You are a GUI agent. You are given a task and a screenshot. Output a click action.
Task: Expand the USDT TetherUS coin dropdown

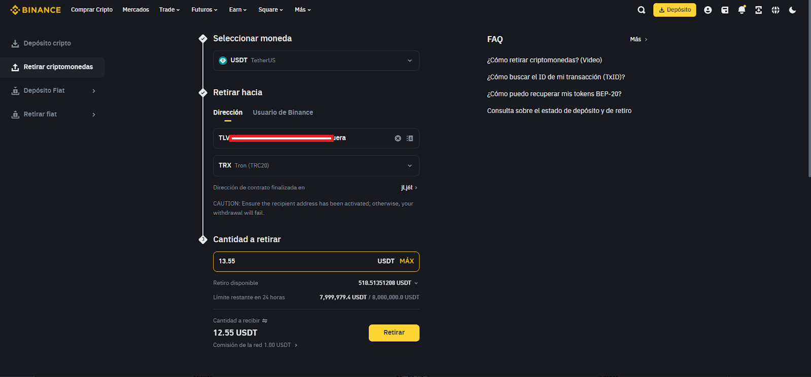(316, 60)
